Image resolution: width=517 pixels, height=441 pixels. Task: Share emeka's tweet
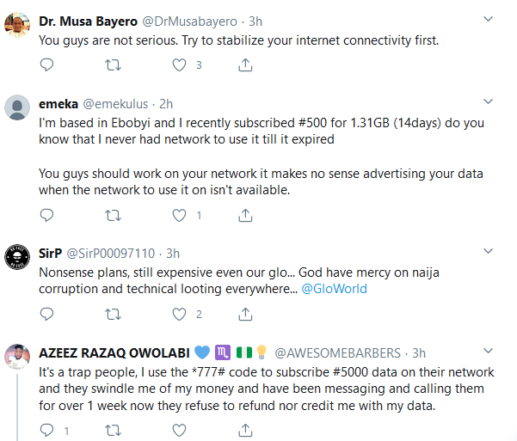[x=244, y=215]
